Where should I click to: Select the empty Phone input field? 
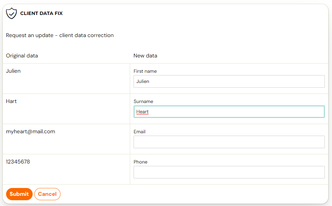coord(229,172)
